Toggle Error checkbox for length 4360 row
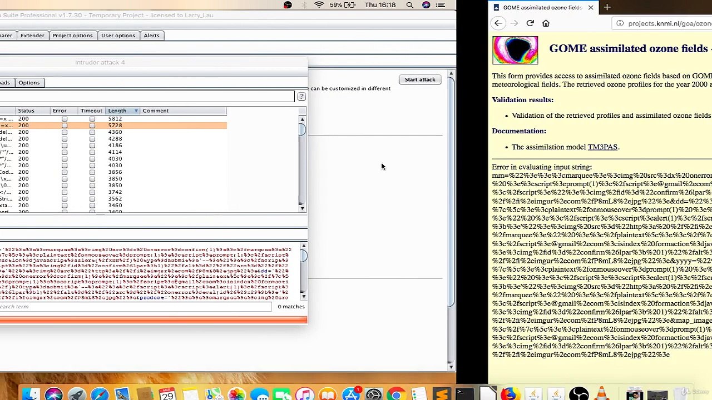This screenshot has width=712, height=400. coord(65,132)
